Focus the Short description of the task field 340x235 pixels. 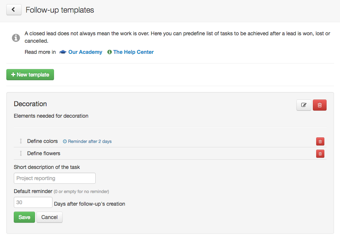[x=55, y=178]
